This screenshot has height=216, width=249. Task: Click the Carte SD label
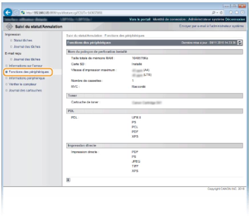click(x=78, y=64)
